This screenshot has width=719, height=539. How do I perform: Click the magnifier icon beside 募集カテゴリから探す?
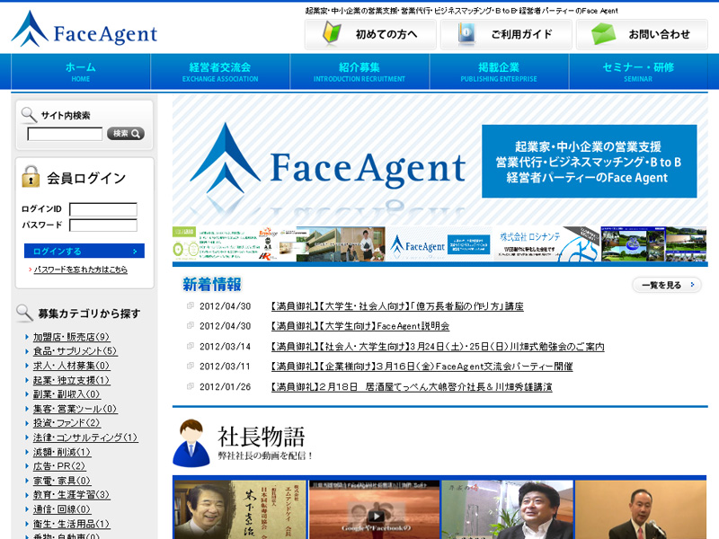tap(24, 313)
